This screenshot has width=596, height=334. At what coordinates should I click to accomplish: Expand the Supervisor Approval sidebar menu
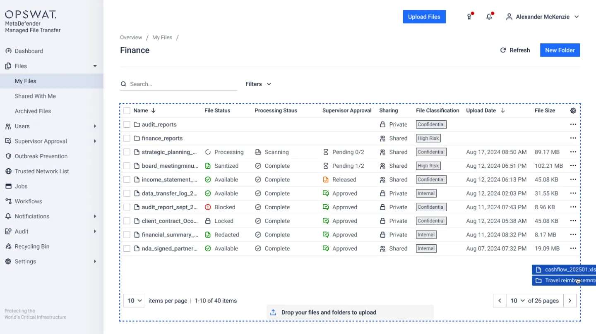coord(95,141)
